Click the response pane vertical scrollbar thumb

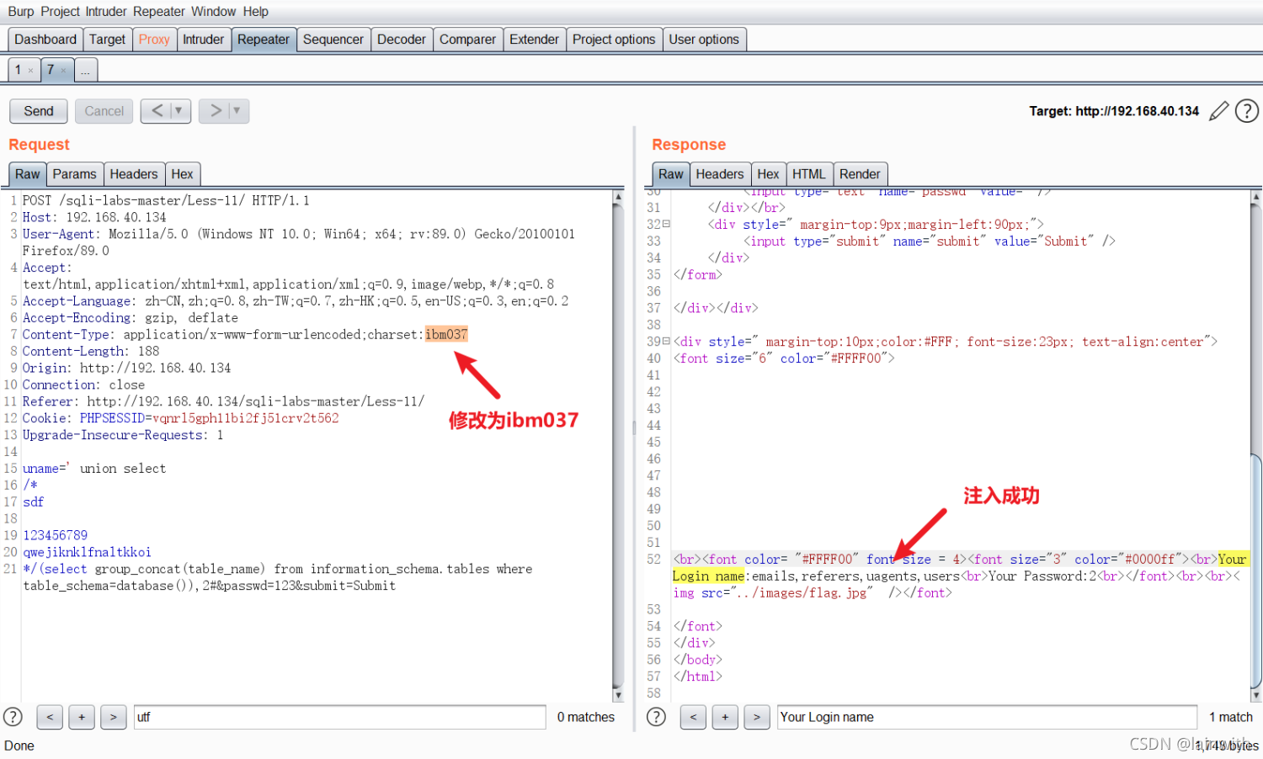click(x=1256, y=571)
